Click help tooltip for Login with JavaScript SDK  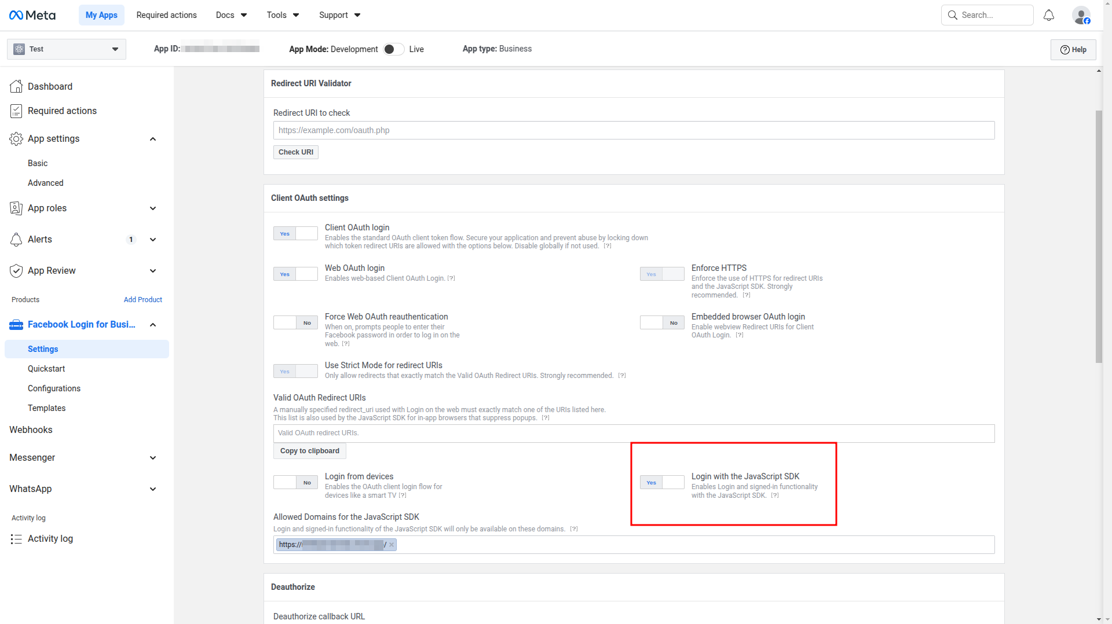coord(775,495)
